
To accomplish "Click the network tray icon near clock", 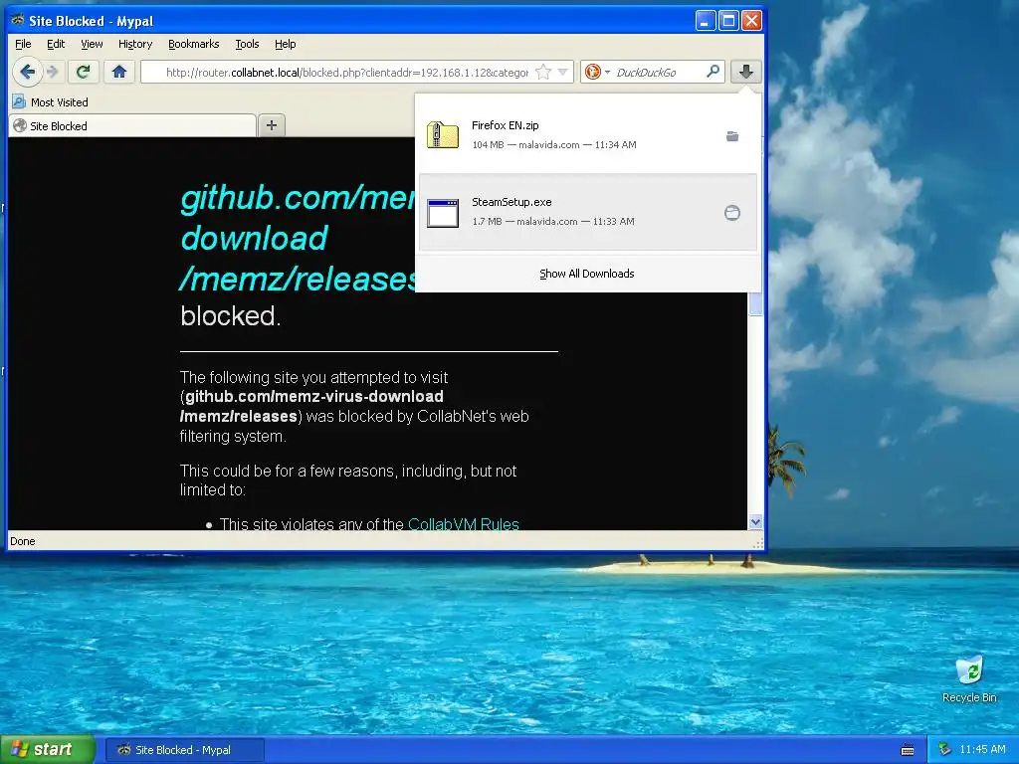I will click(x=944, y=750).
